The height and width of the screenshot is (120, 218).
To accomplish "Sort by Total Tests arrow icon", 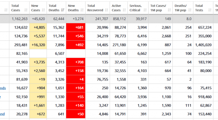I will point(210,10).
